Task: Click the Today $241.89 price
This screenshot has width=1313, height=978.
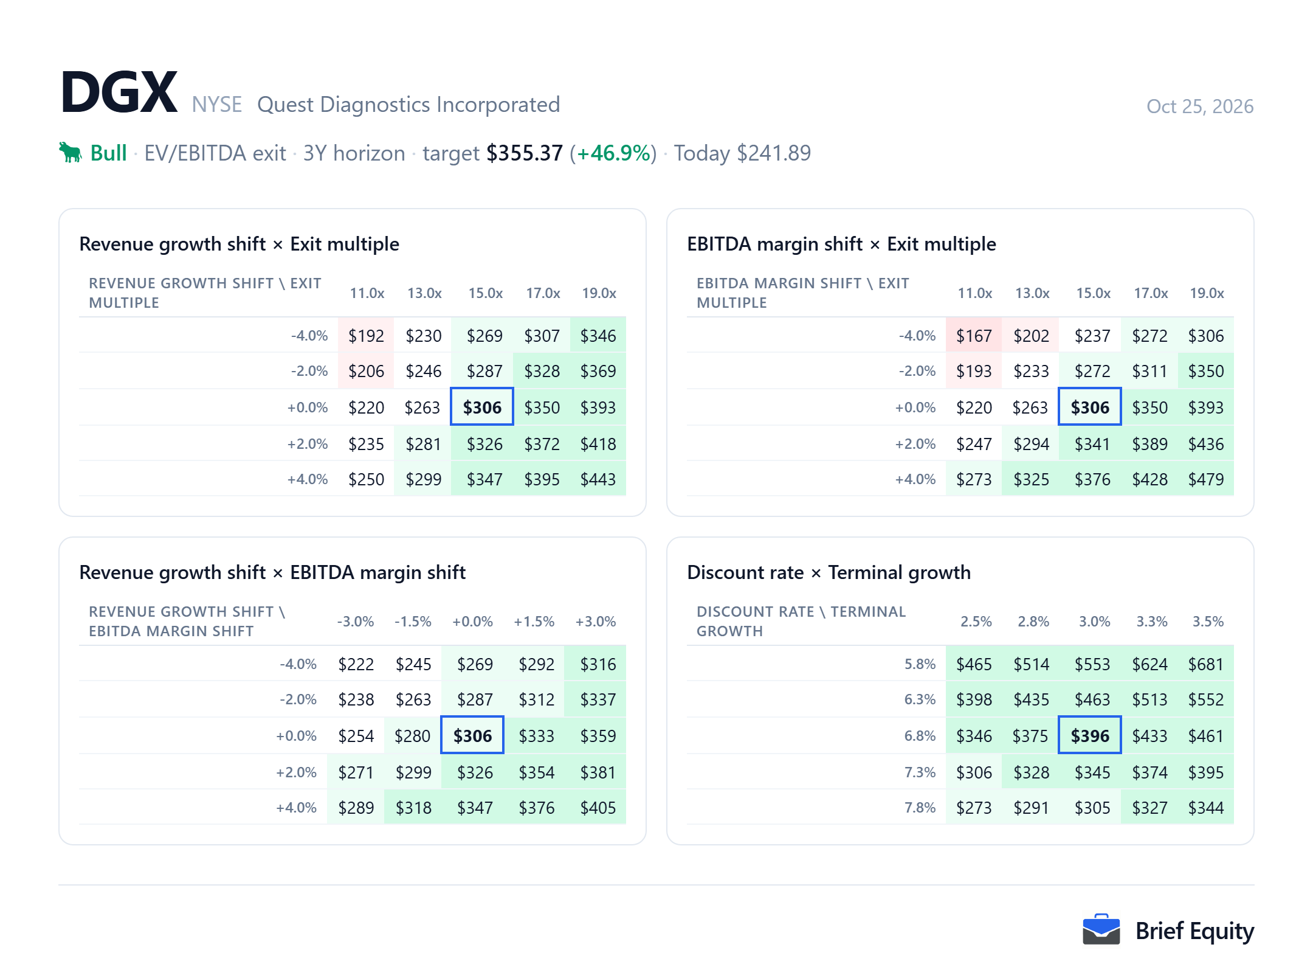Action: (x=742, y=153)
